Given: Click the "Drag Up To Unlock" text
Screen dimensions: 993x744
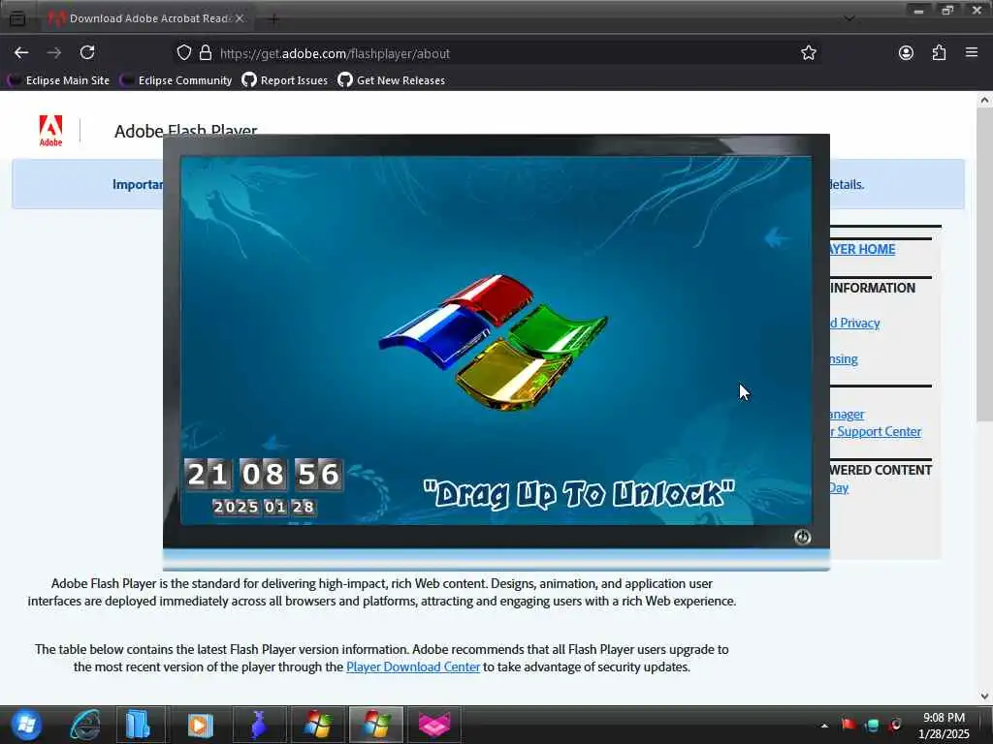Looking at the screenshot, I should [x=579, y=493].
